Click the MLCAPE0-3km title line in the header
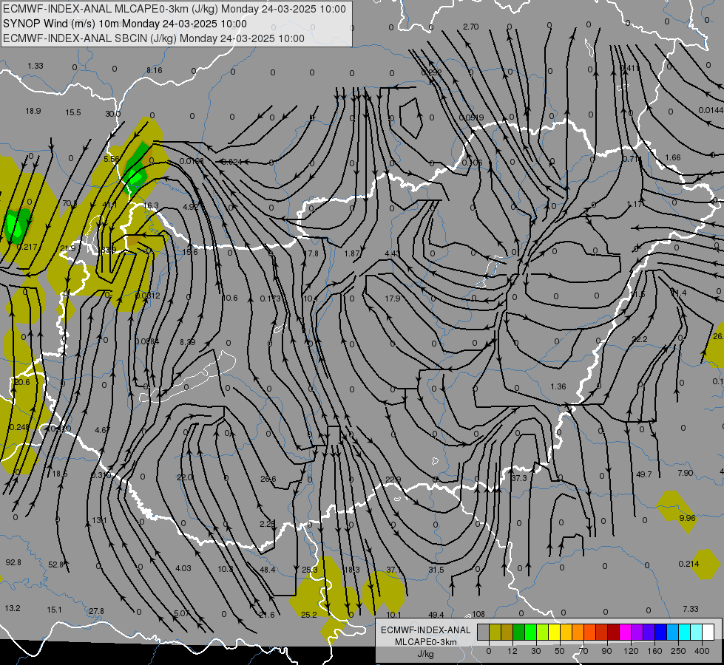Image resolution: width=724 pixels, height=665 pixels. [175, 9]
